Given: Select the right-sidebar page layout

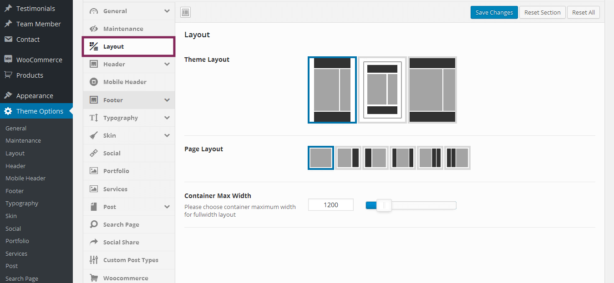Looking at the screenshot, I should click(x=348, y=158).
